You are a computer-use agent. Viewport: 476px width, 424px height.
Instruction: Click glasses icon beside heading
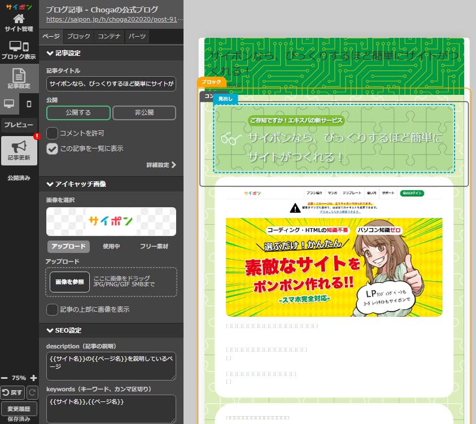coord(232,139)
